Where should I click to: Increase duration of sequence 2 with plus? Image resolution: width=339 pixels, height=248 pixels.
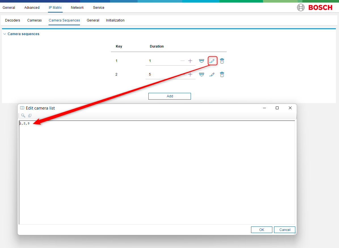[190, 74]
